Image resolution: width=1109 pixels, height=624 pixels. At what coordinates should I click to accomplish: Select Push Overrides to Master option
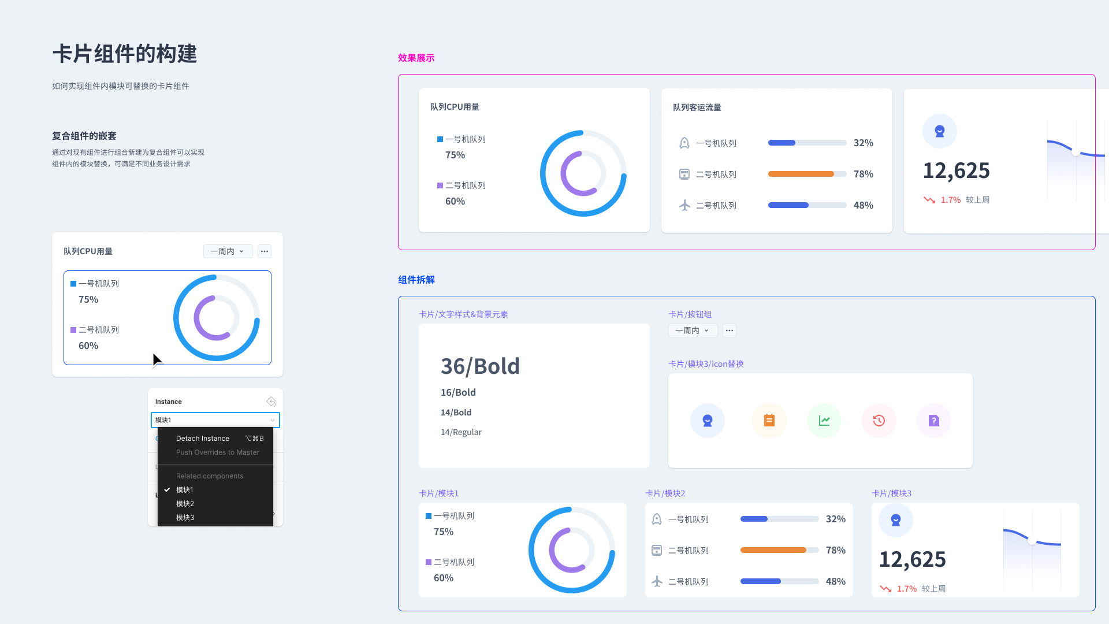coord(217,452)
